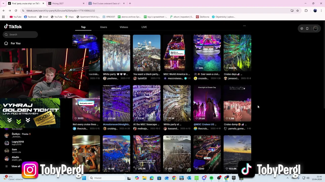The width and height of the screenshot is (325, 182).
Task: Open Discord from the taskbar
Action: coord(204,178)
